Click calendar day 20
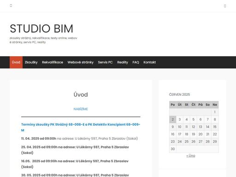Image resolution: width=236 pixels, height=177 pixels. [201, 134]
